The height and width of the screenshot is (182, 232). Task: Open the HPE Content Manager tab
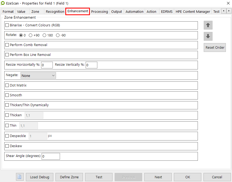[x=193, y=11]
